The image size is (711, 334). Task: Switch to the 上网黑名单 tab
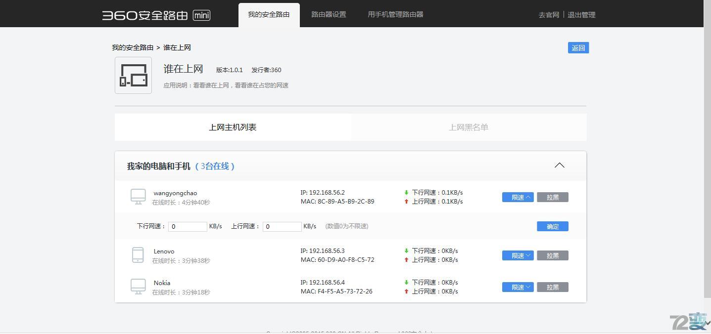(468, 127)
